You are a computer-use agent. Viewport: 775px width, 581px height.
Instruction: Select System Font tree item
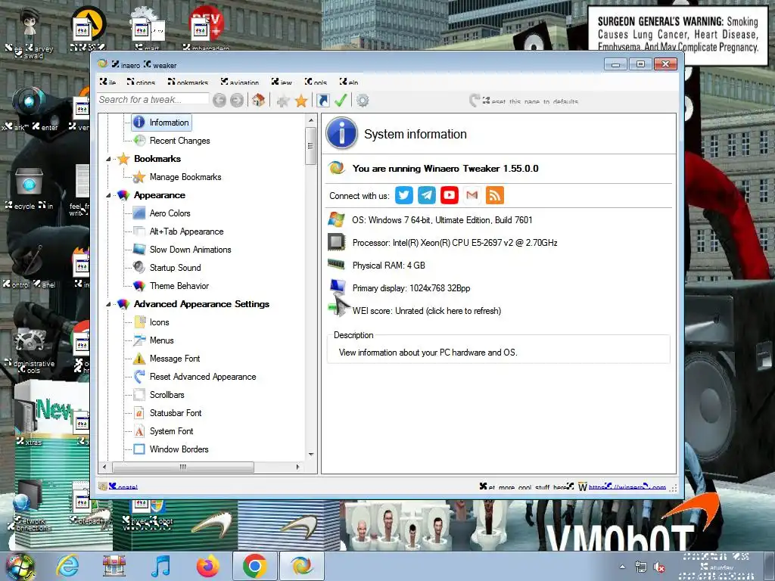(x=171, y=431)
